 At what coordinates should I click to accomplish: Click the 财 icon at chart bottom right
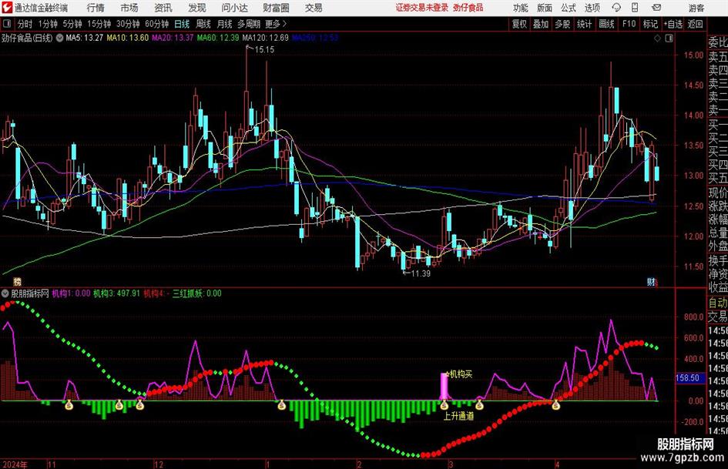[x=651, y=282]
